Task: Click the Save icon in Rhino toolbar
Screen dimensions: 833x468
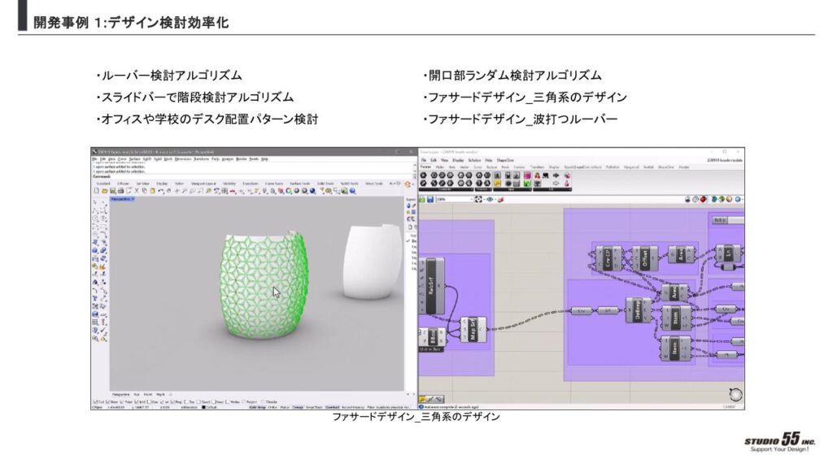Action: coord(112,191)
